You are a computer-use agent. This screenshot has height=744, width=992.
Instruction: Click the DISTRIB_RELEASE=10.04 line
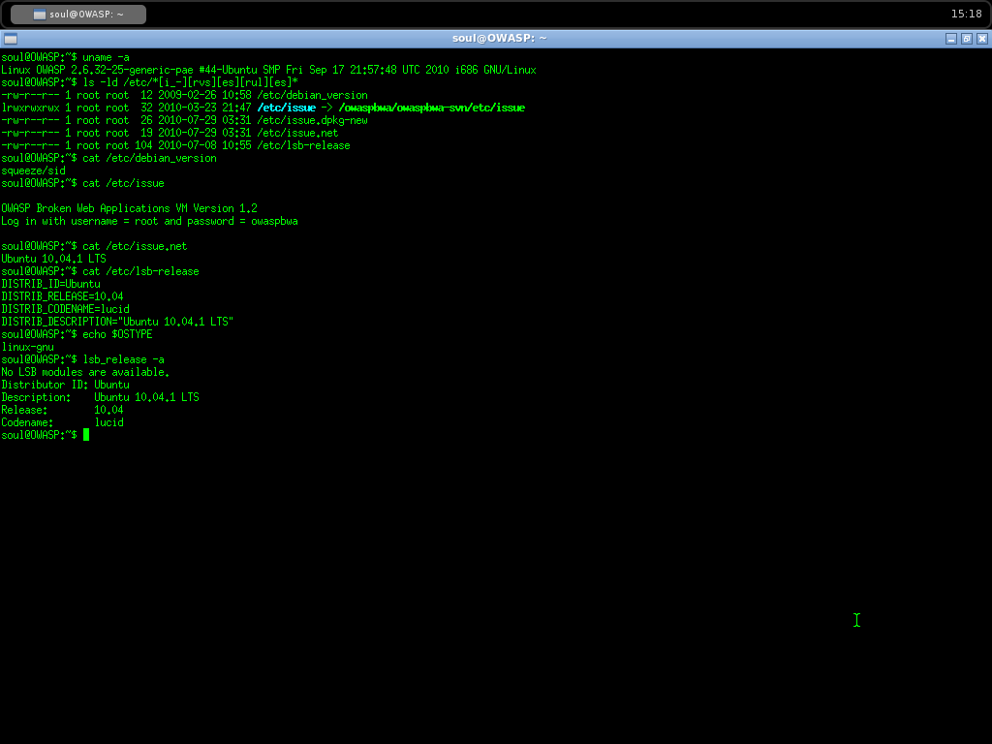click(x=62, y=296)
